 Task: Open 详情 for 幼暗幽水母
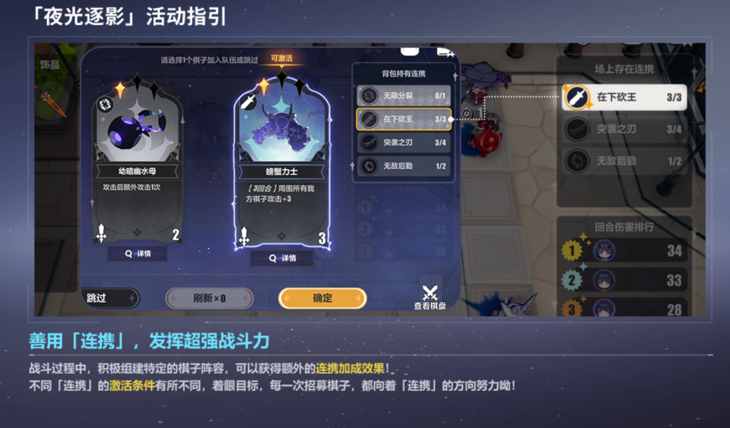click(x=138, y=254)
